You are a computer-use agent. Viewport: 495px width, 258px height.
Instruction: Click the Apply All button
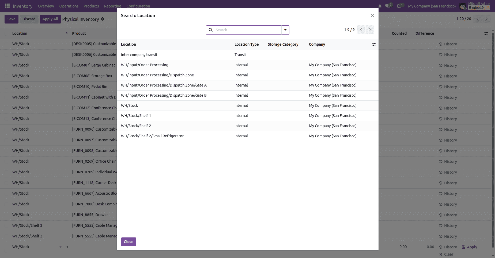50,19
